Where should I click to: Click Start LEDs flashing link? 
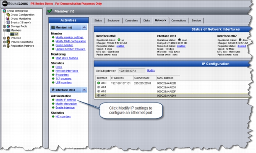(x=67, y=58)
